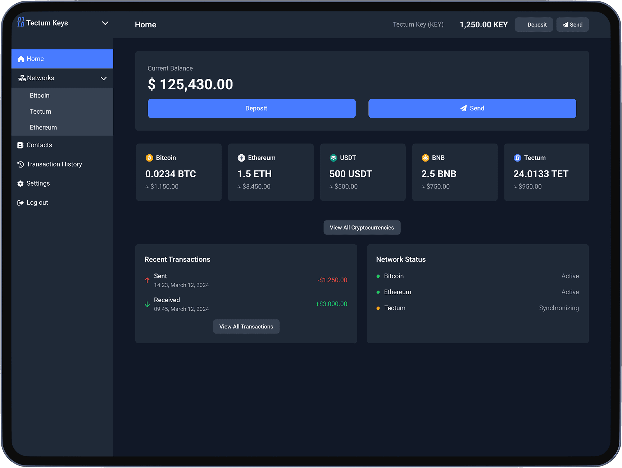This screenshot has width=622, height=468.
Task: Click the Tectum Keys logo icon
Action: [x=21, y=23]
